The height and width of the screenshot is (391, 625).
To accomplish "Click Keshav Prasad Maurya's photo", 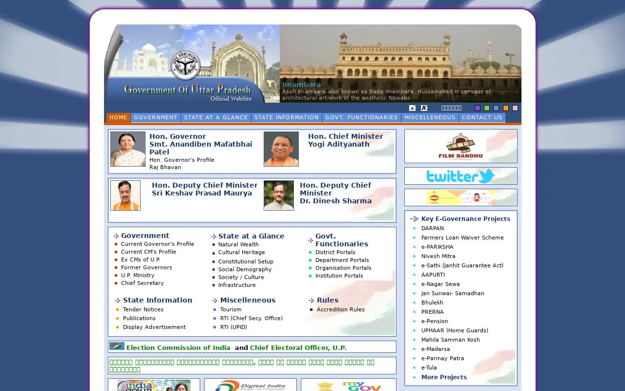I will pos(125,195).
